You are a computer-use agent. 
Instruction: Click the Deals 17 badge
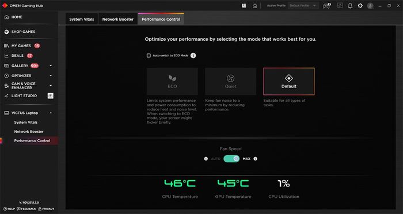click(30, 55)
